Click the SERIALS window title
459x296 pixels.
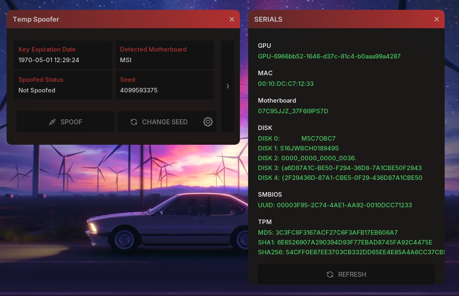pyautogui.click(x=268, y=19)
